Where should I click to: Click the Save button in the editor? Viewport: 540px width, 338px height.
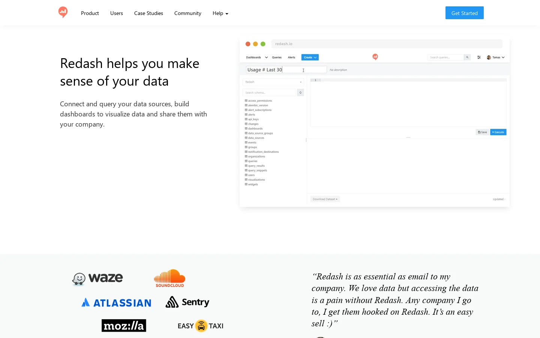coord(483,132)
